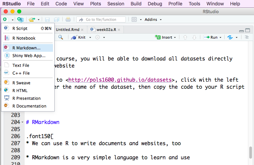Toggle the document outline icon

click(247, 37)
